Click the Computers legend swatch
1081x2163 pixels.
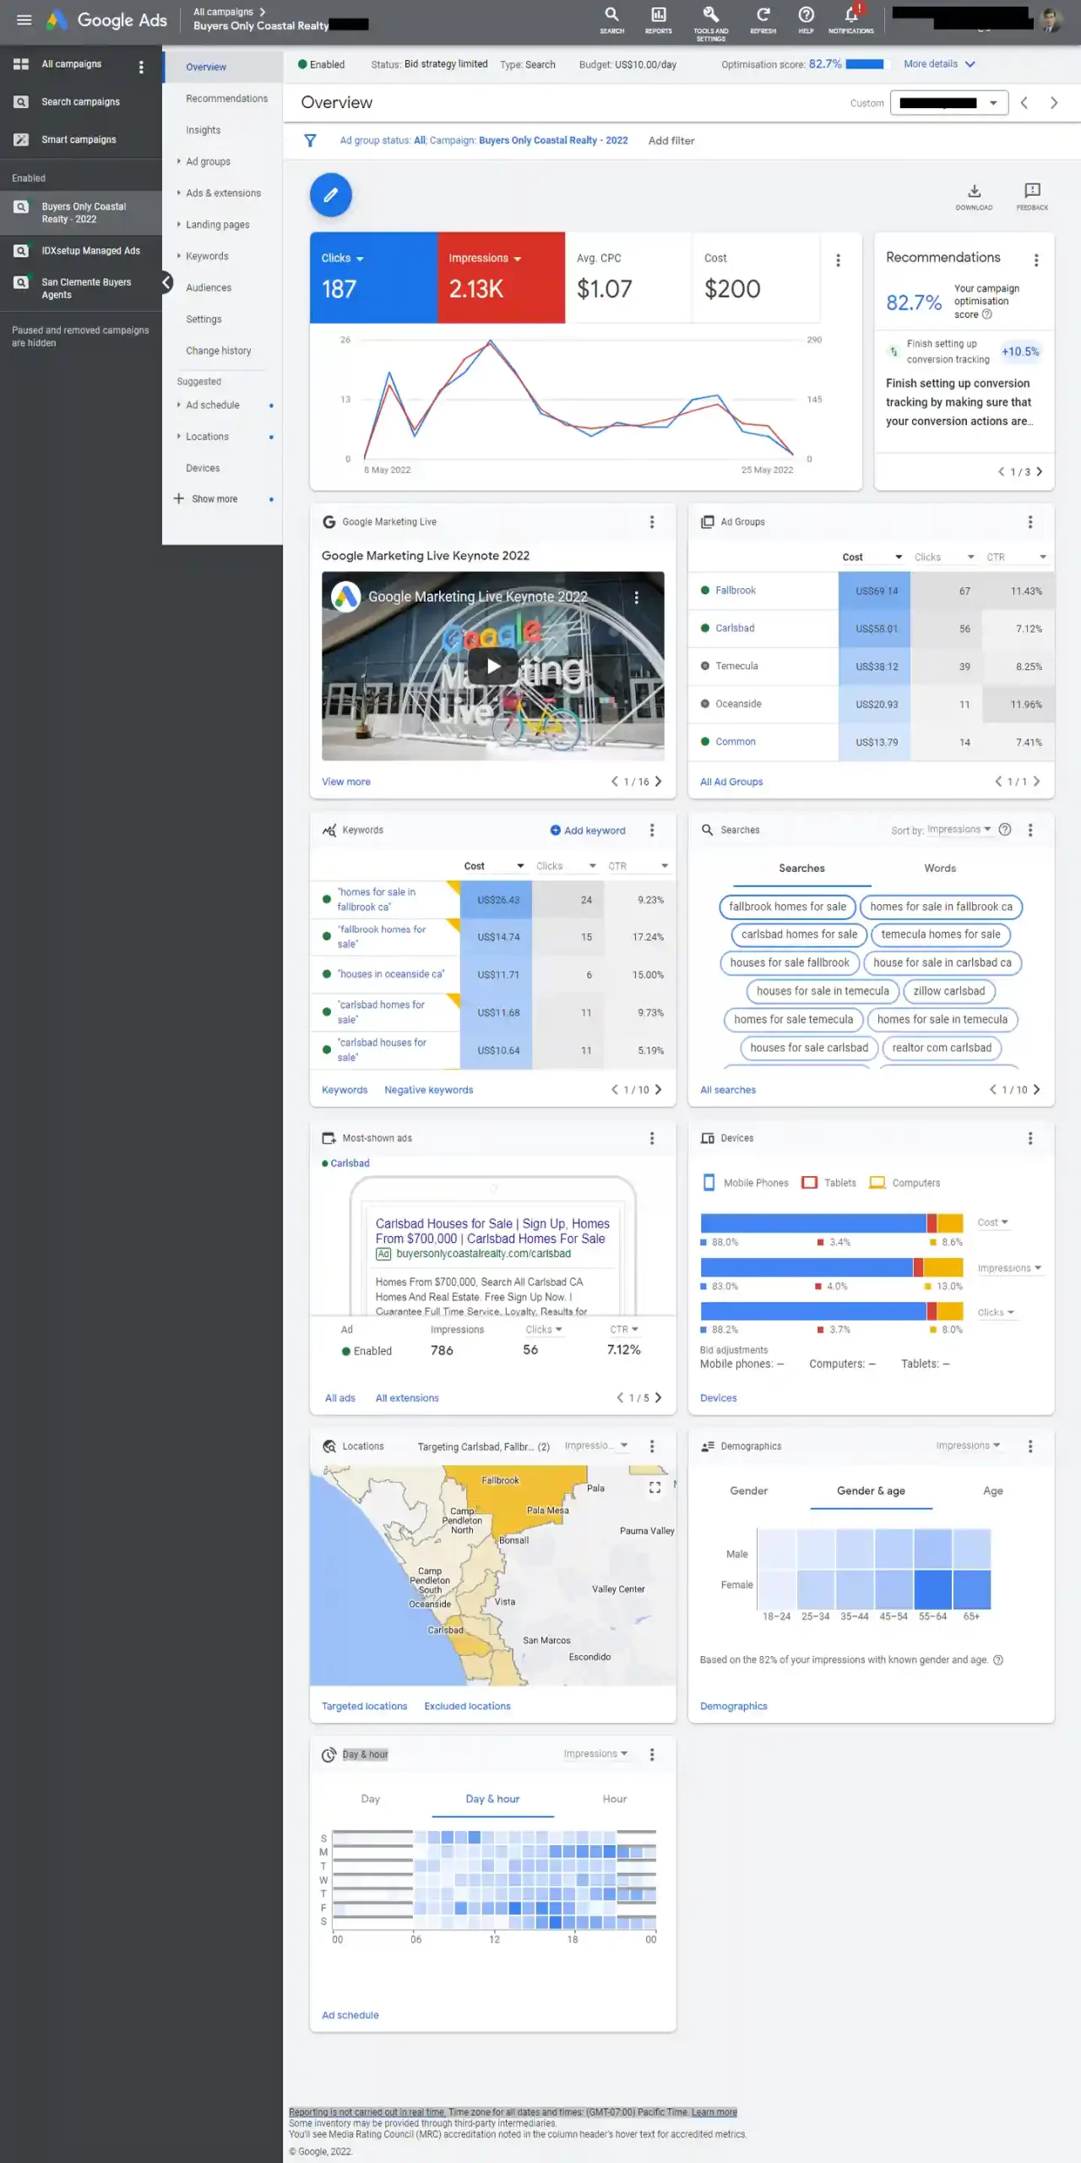point(877,1183)
